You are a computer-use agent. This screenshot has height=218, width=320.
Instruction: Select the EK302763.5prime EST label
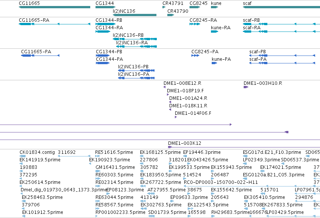(161, 205)
